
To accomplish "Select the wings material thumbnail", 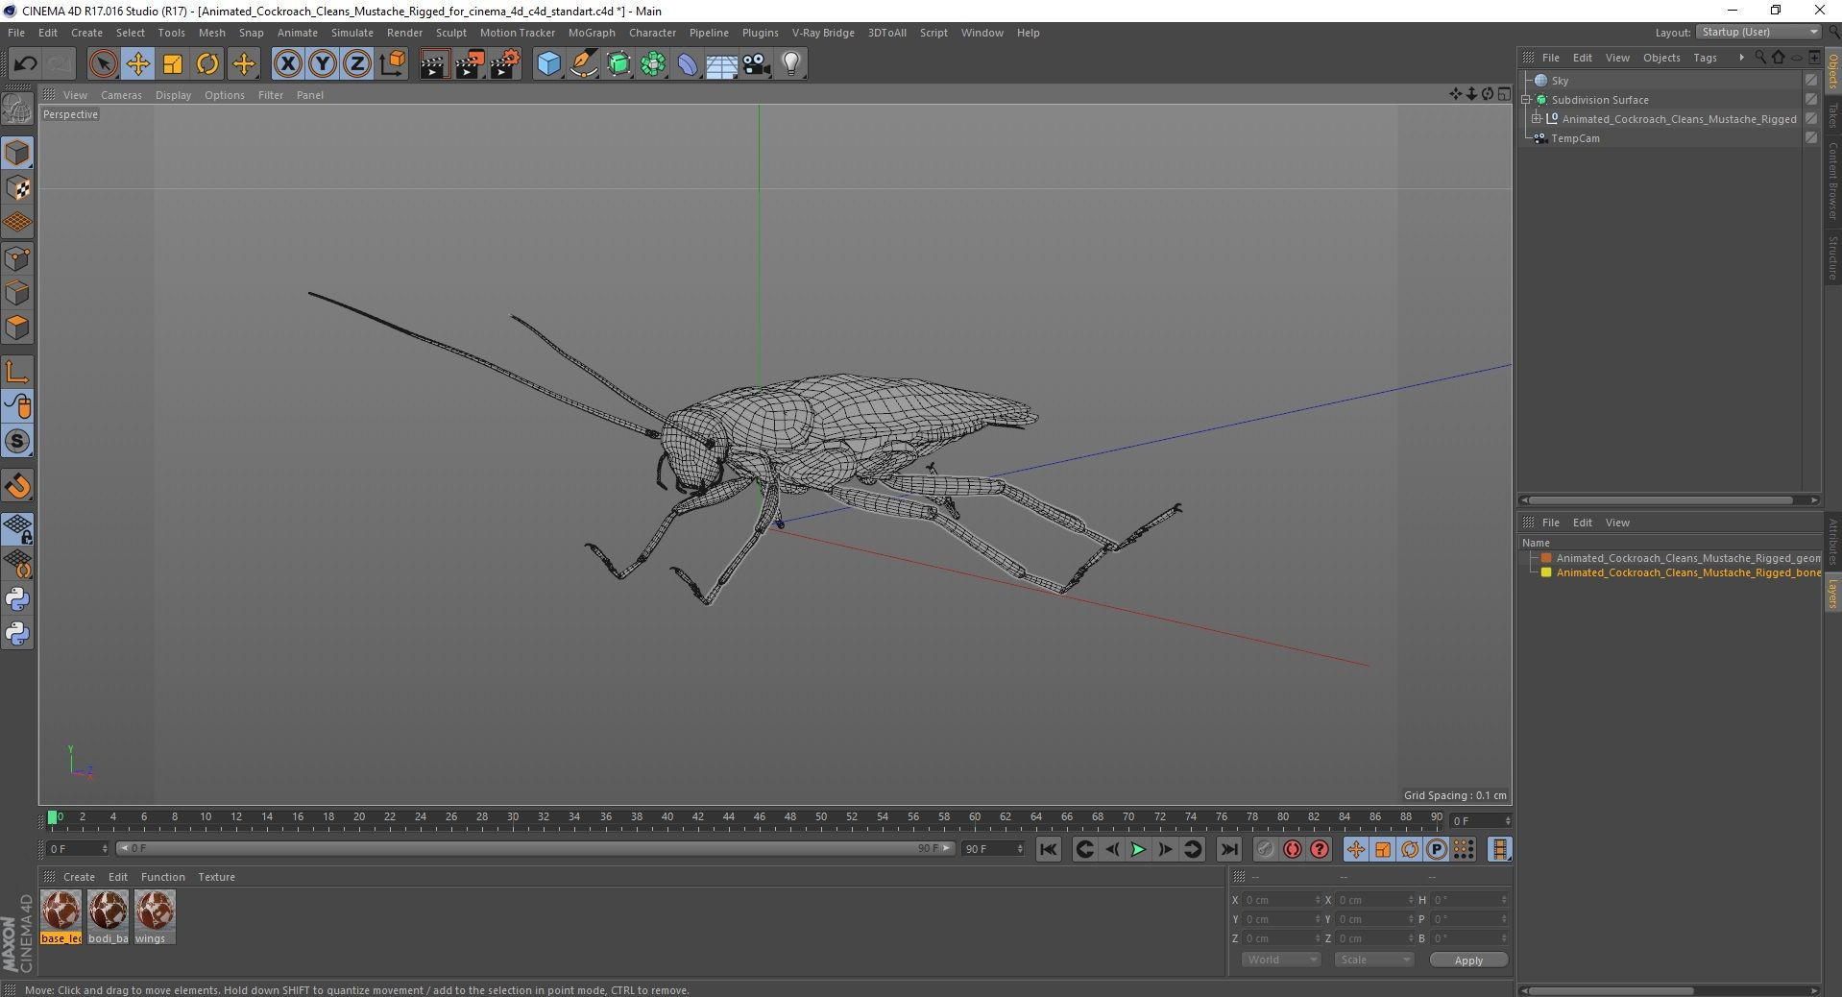I will tap(154, 916).
